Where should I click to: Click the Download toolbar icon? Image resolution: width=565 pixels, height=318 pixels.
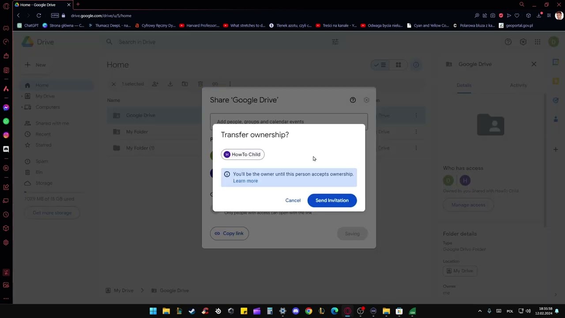tap(170, 84)
